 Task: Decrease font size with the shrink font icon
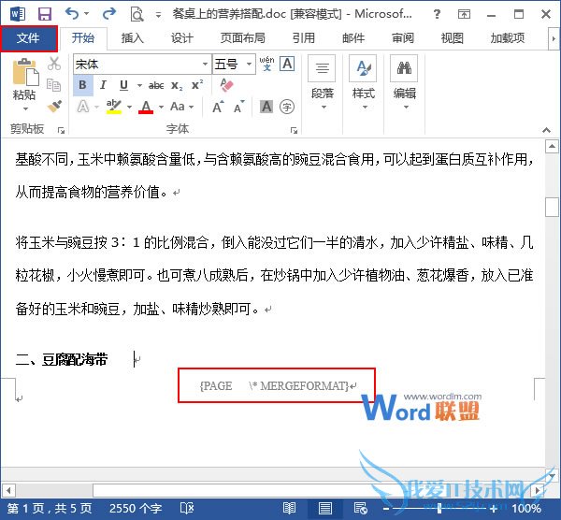[x=239, y=107]
